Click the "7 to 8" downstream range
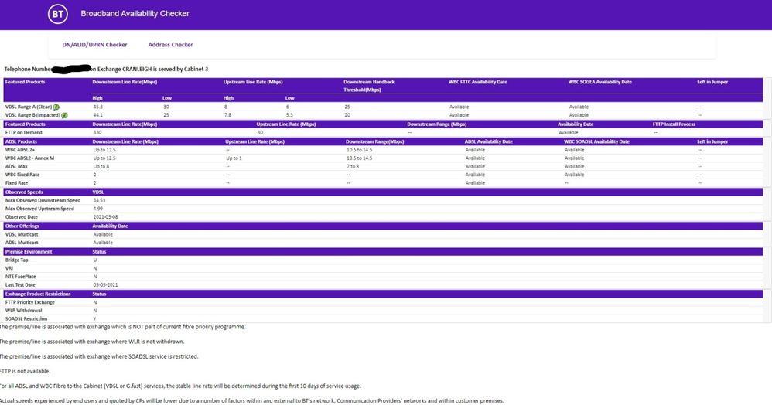Screen dimensions: 772x405 pyautogui.click(x=353, y=167)
